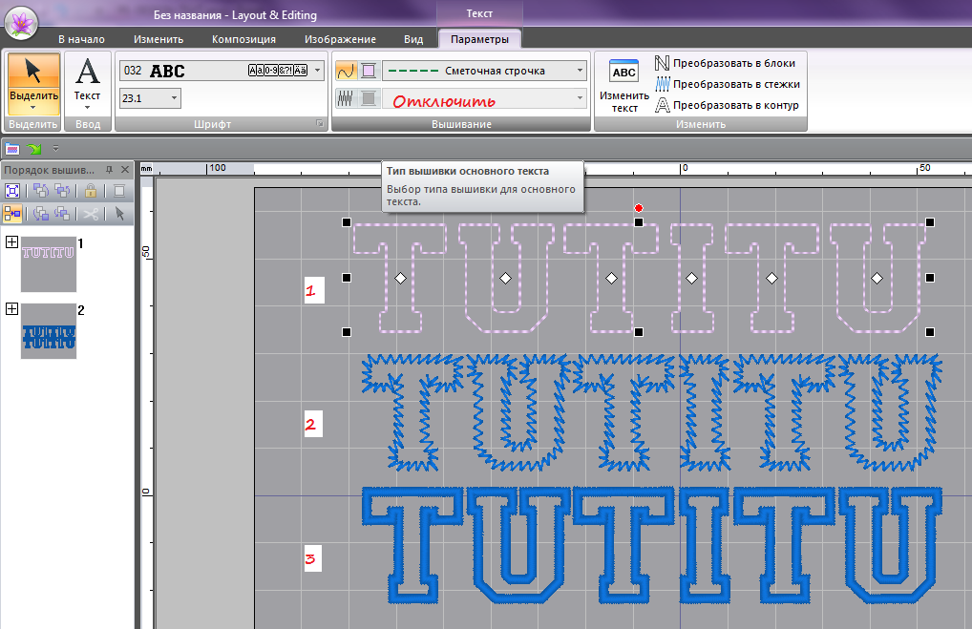Open the Композиция ribbon tab
The width and height of the screenshot is (972, 629).
tap(243, 39)
